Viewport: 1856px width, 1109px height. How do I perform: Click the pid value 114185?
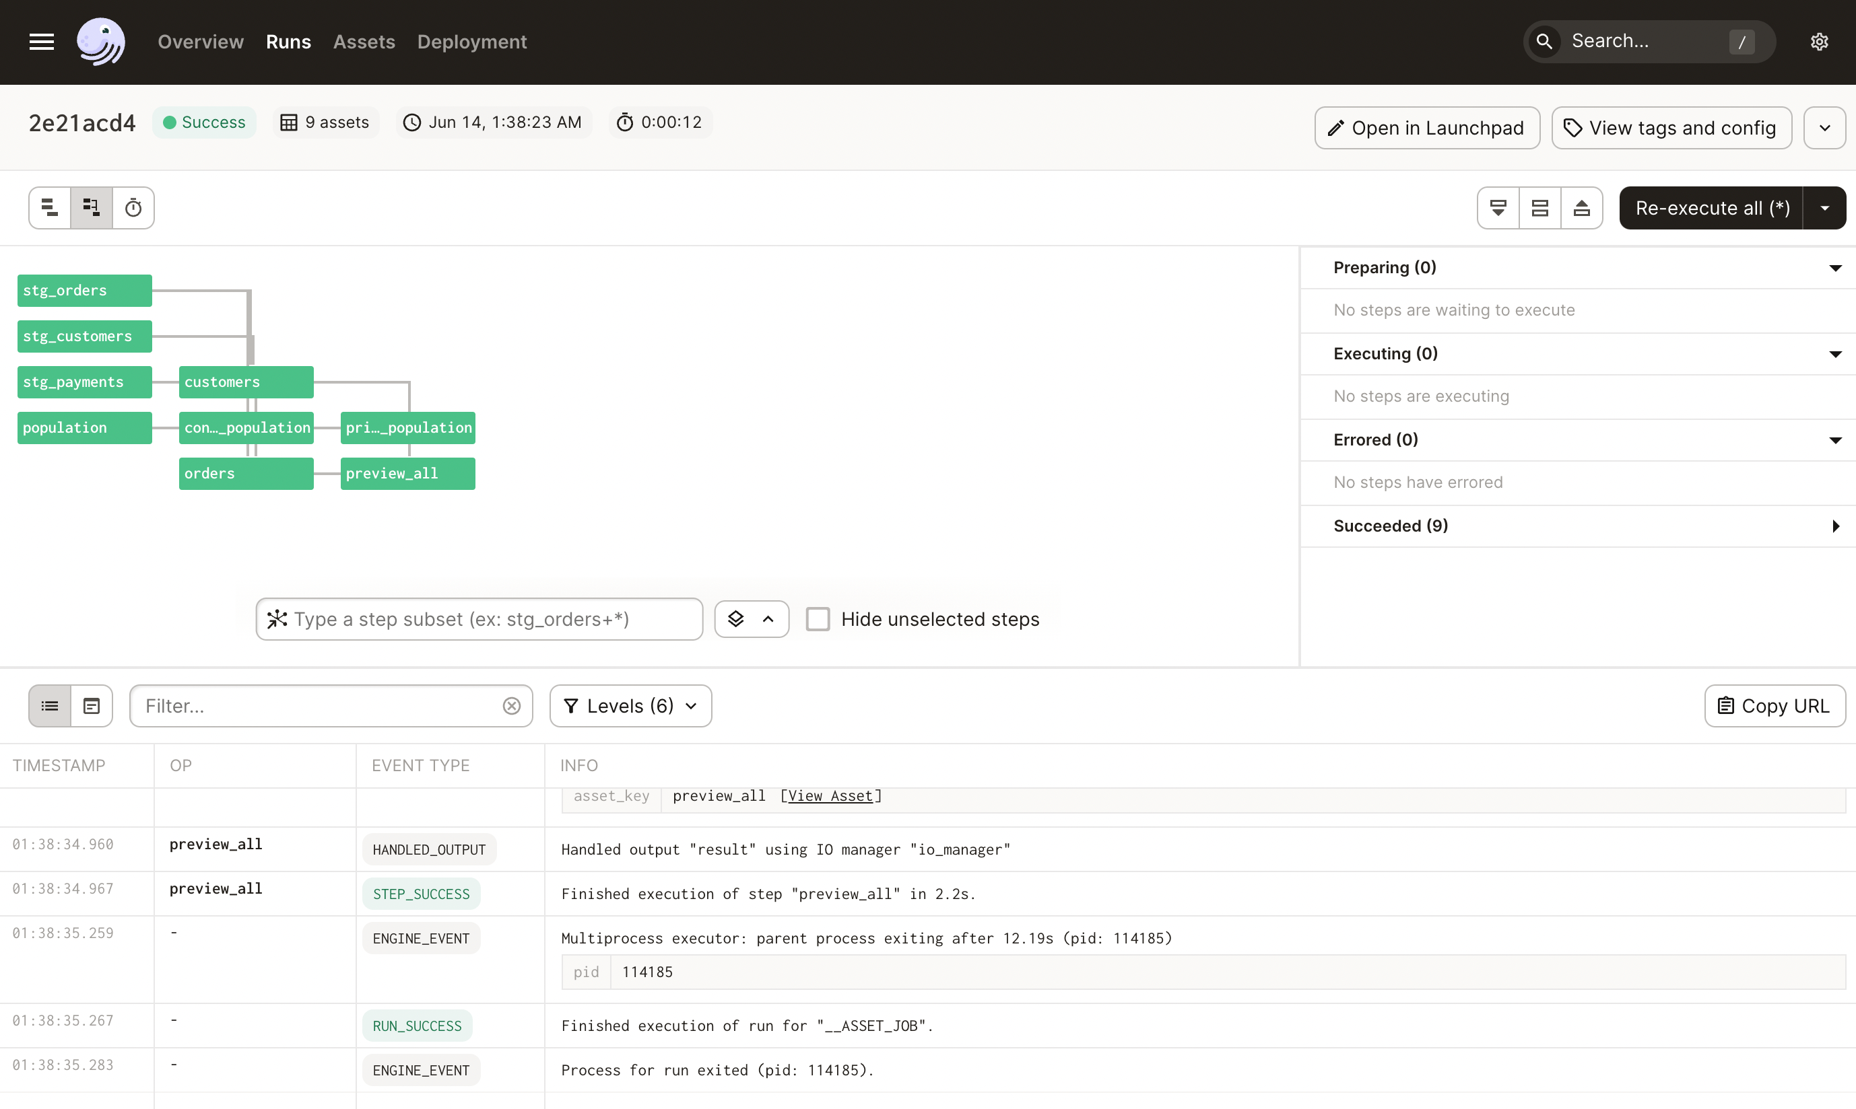pos(648,972)
